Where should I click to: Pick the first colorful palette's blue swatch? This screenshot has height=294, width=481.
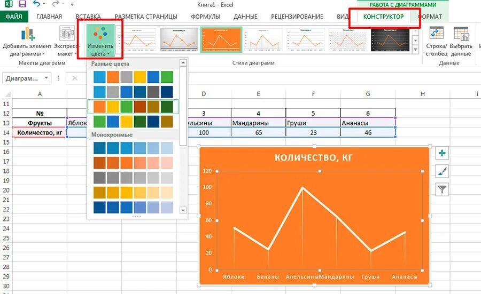tap(99, 77)
